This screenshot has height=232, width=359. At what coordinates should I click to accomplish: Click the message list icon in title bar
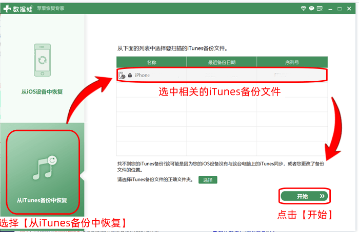[320, 8]
